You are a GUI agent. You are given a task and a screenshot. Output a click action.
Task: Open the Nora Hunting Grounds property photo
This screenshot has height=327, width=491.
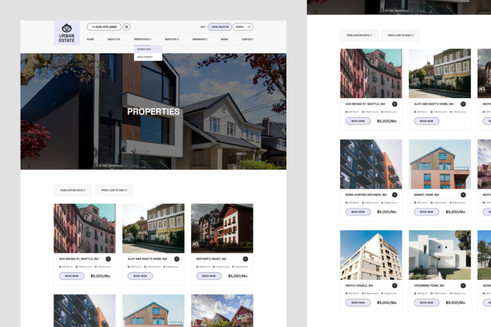point(371,164)
